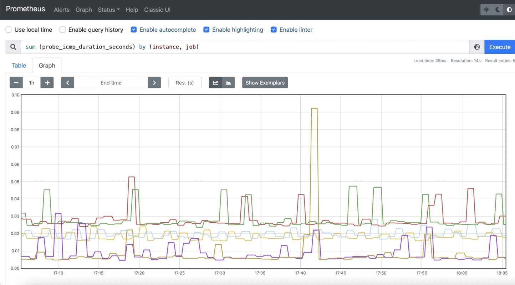The height and width of the screenshot is (285, 515).
Task: Uncheck Enable autocomplete
Action: click(134, 30)
